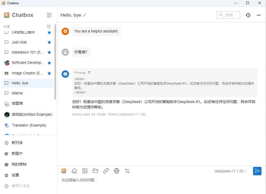The image size is (266, 194).
Task: Attach a file using folder icon
Action: pos(95,171)
